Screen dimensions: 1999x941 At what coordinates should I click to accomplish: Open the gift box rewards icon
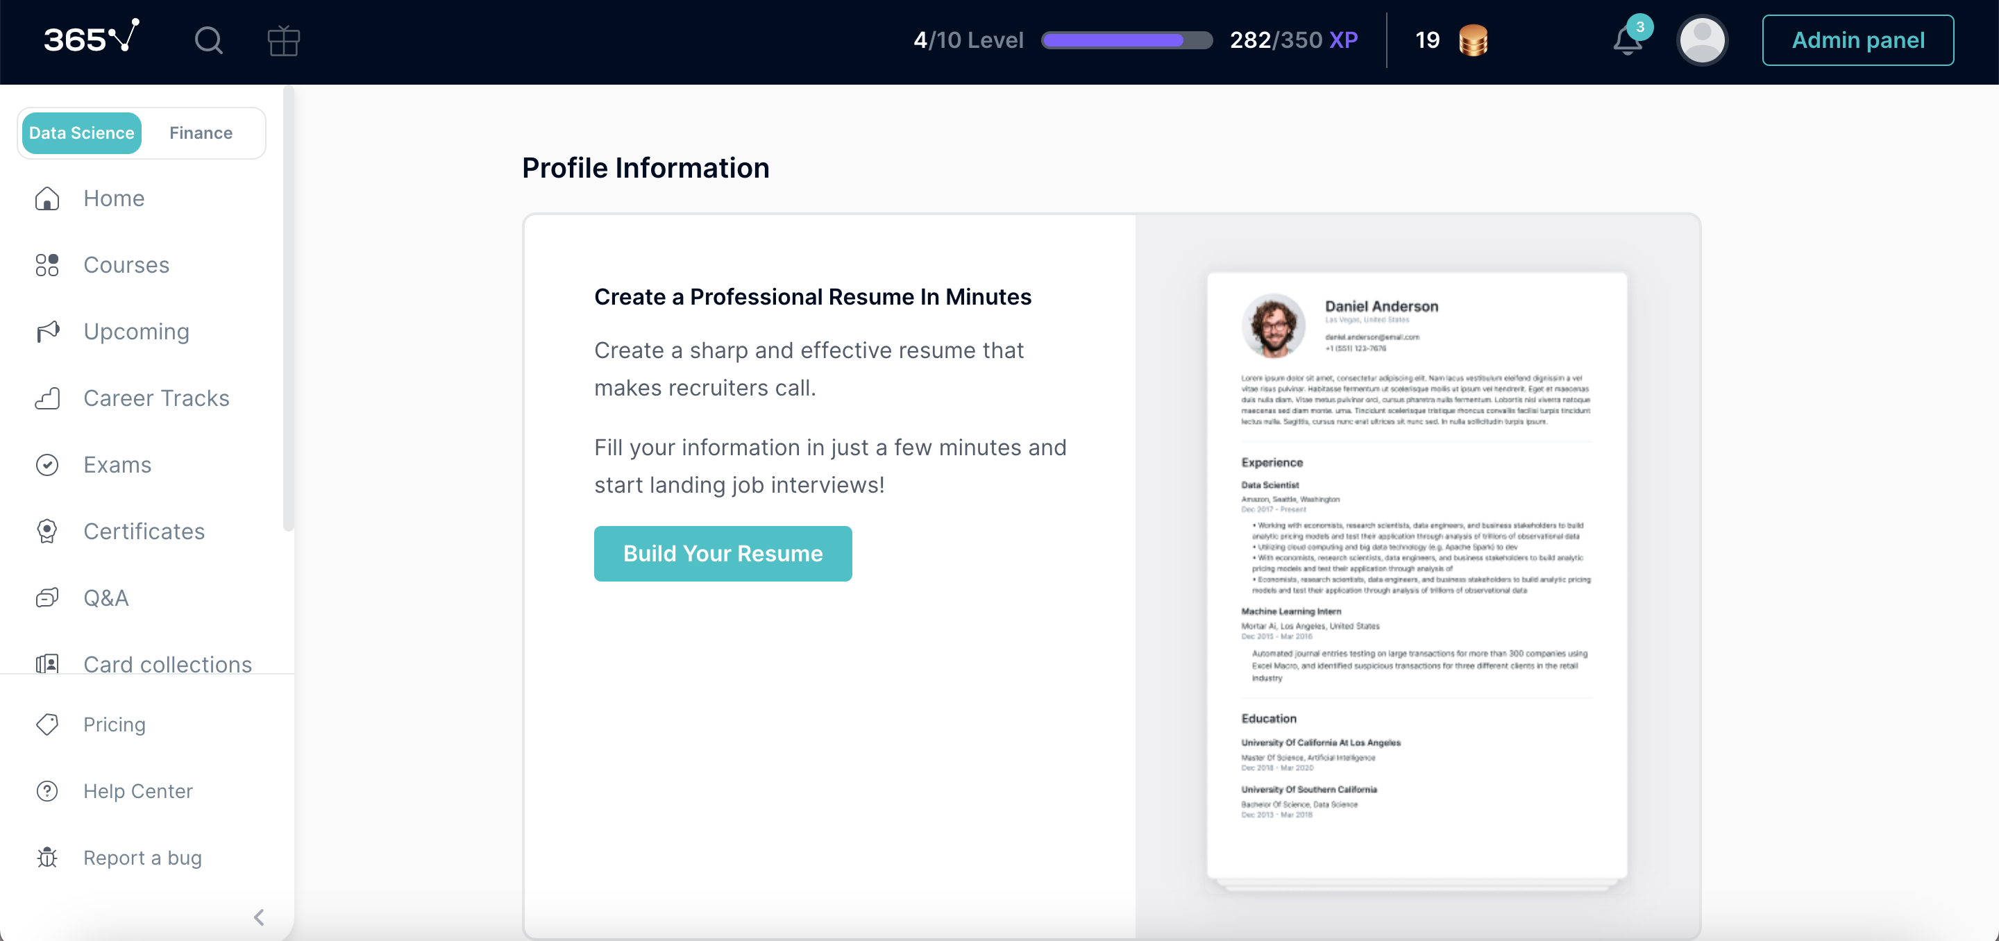click(283, 40)
